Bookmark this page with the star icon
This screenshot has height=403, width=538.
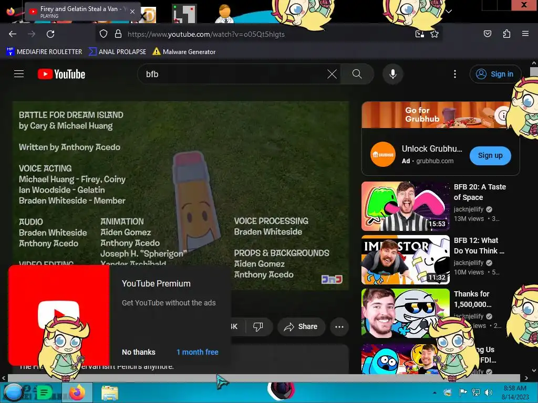(434, 34)
